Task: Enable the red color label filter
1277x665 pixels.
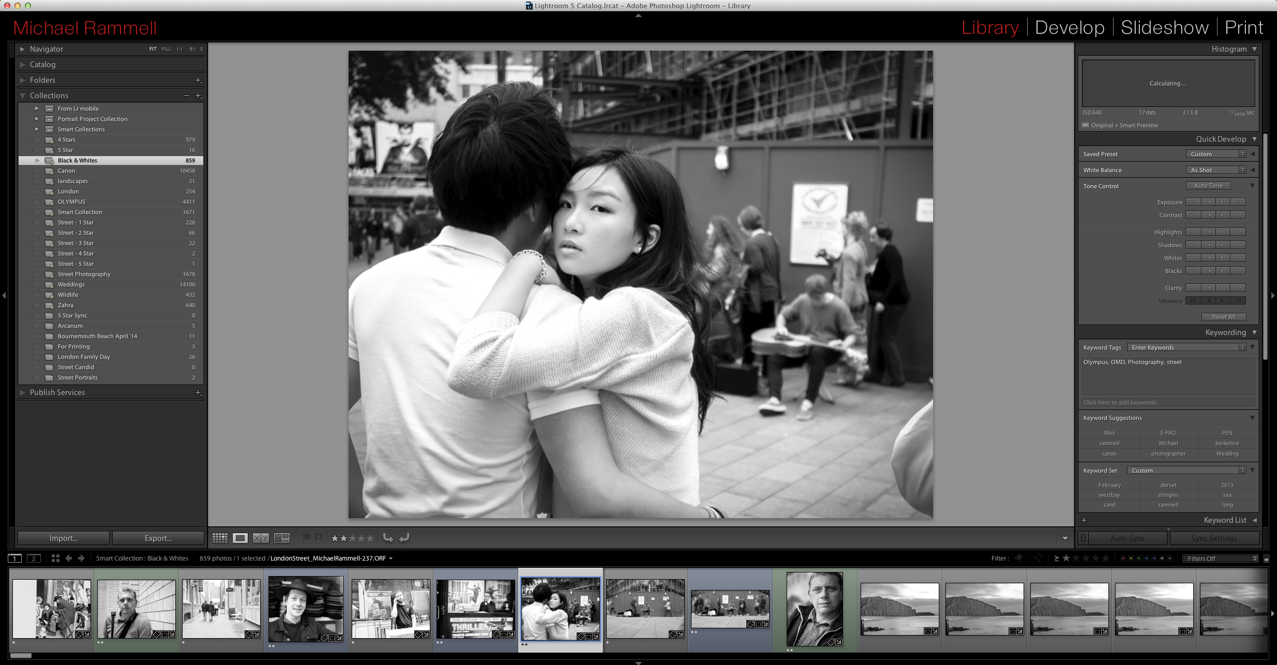Action: 1123,558
